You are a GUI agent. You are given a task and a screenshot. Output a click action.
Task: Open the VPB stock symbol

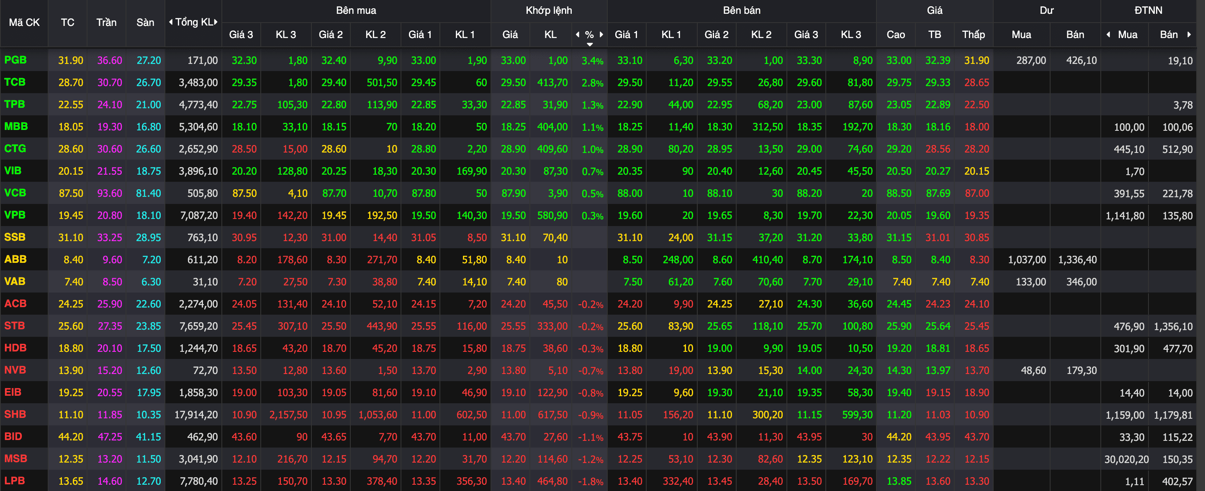click(x=15, y=215)
